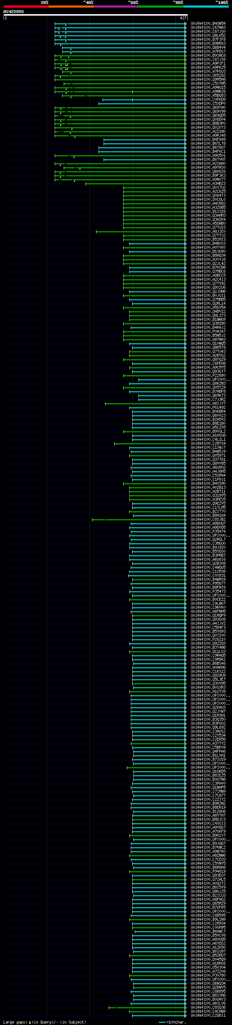Select the UniRef100_Q60023 label
This screenshot has width=232, height=1025.
pyautogui.click(x=208, y=415)
